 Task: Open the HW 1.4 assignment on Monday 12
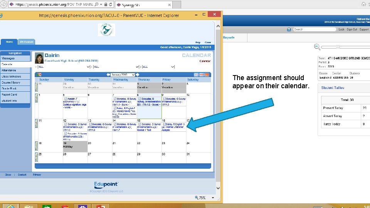pos(75,136)
